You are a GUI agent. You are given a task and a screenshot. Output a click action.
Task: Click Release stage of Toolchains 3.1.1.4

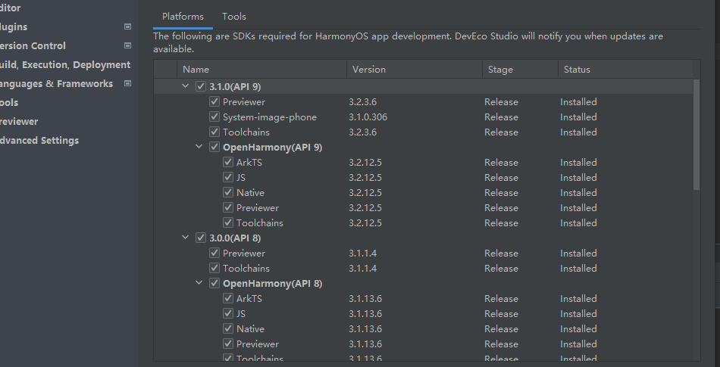click(x=501, y=268)
